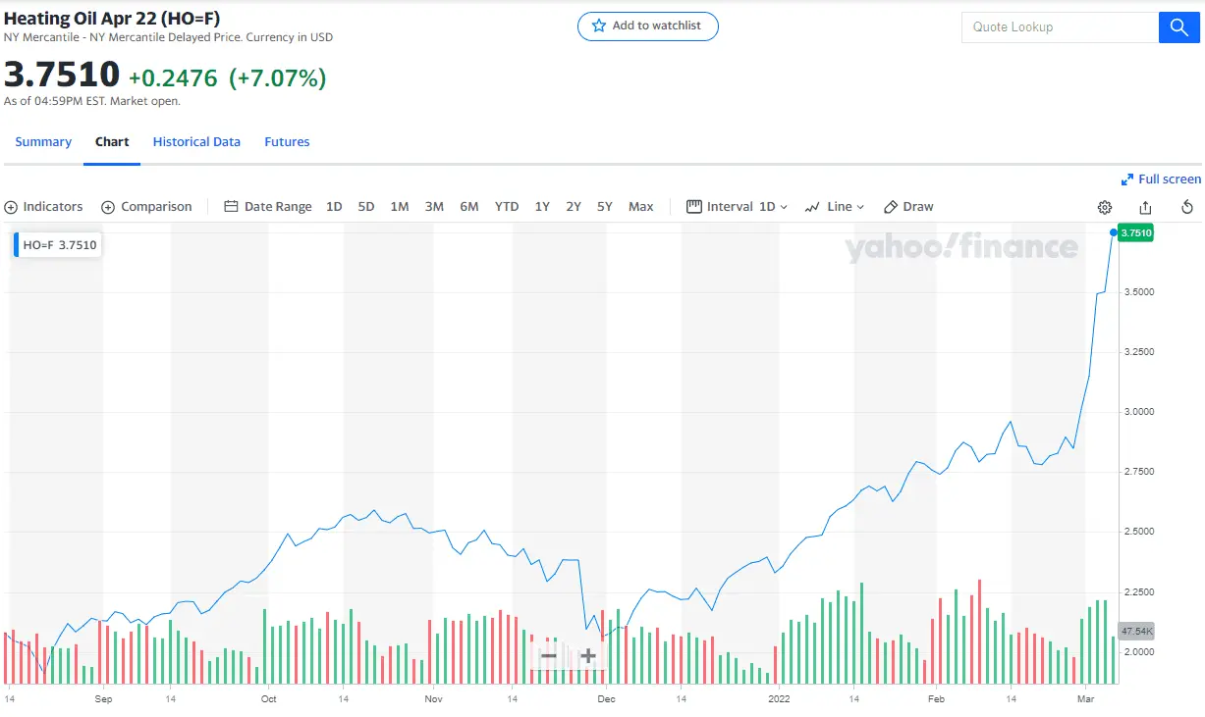Open the Date Range picker
The height and width of the screenshot is (717, 1205).
click(x=268, y=207)
